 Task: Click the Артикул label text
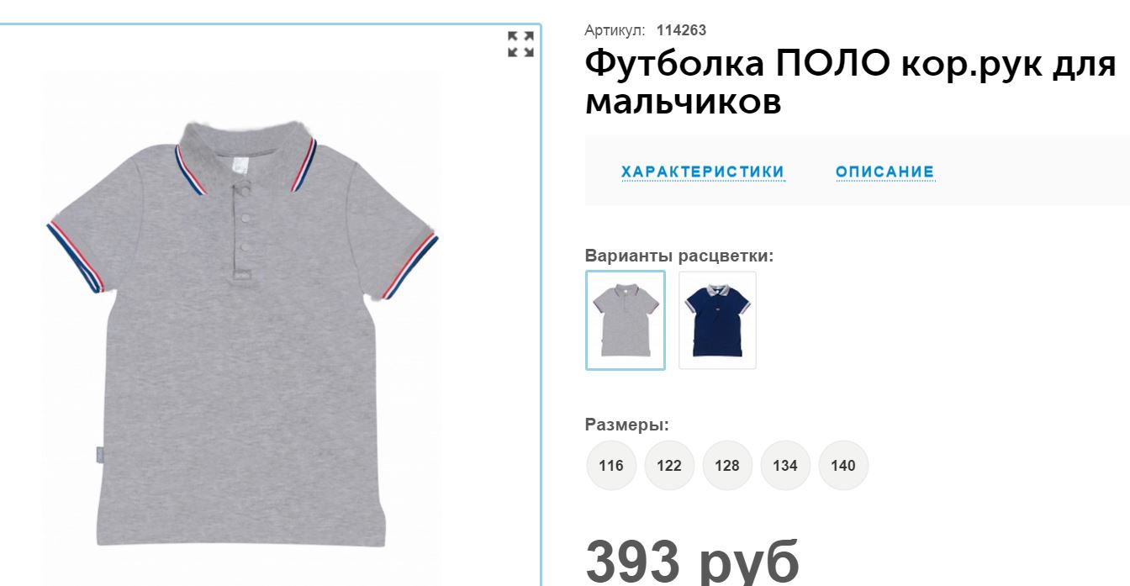[x=615, y=30]
